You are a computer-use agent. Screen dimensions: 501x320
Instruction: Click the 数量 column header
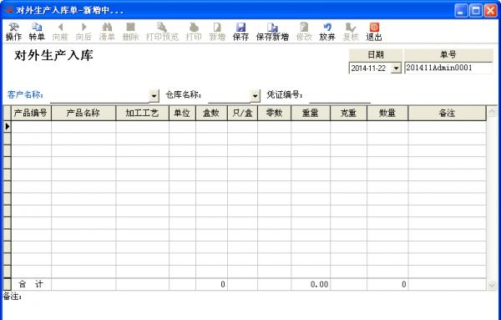(387, 113)
